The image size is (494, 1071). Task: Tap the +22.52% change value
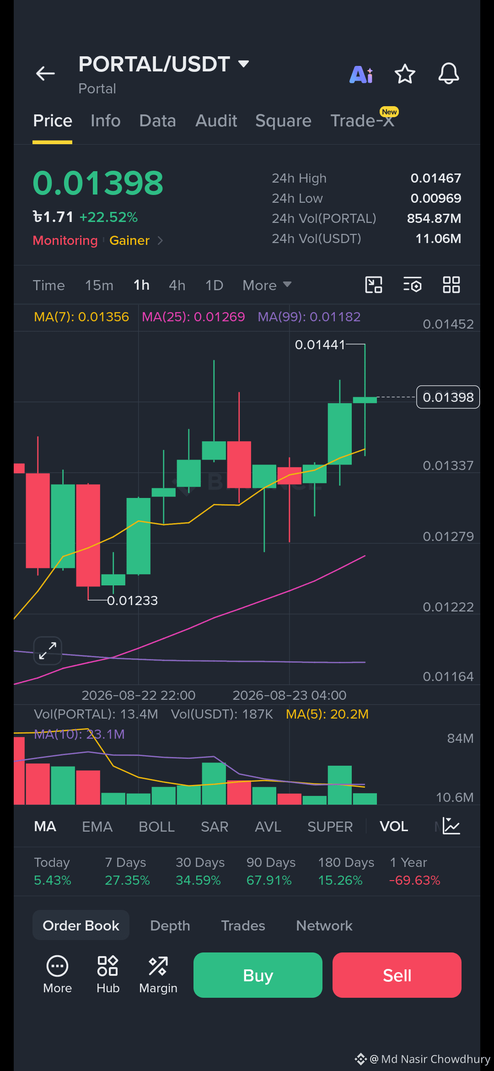tap(108, 217)
